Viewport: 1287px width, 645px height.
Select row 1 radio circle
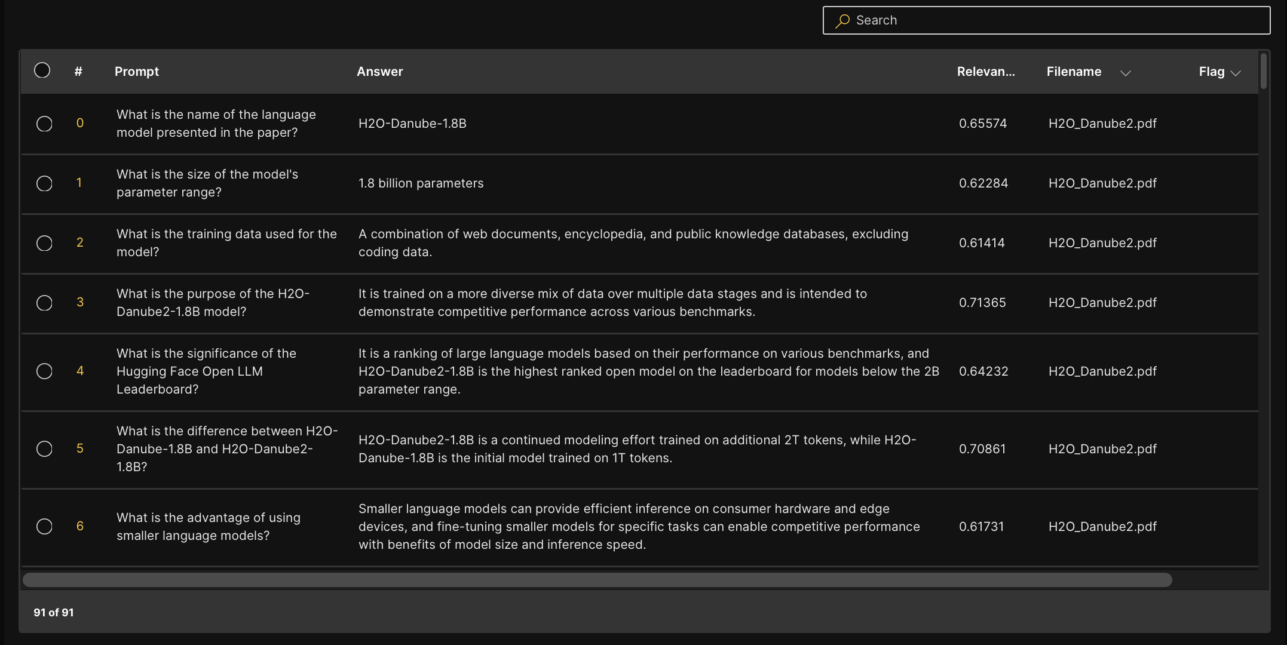(44, 183)
